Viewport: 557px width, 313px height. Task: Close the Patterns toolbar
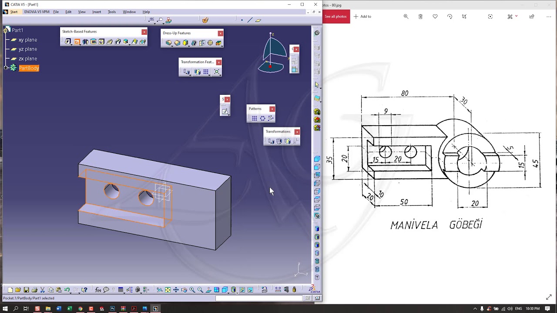pos(272,109)
